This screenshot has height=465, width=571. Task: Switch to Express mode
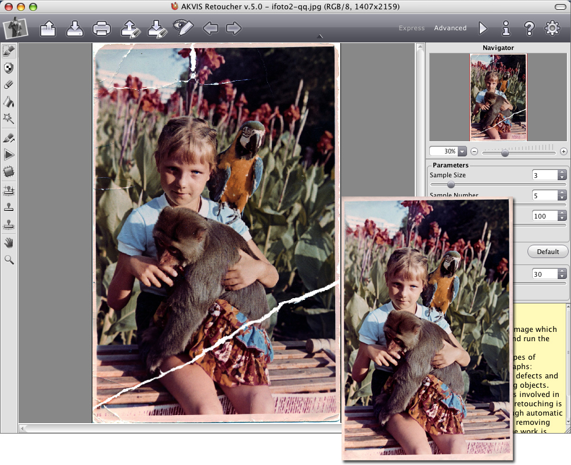(411, 28)
